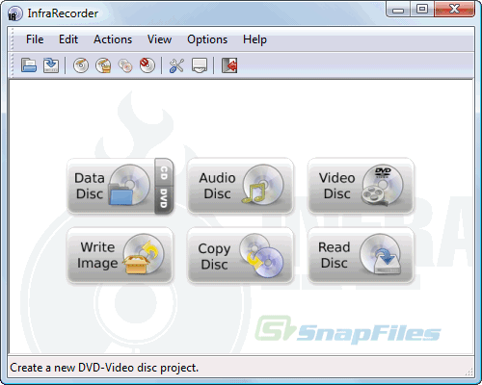Open the Edit menu
The image size is (482, 385).
(x=68, y=39)
